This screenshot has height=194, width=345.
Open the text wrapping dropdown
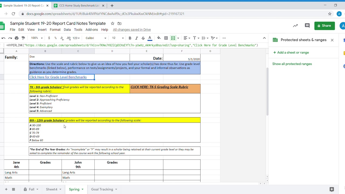click(x=205, y=38)
